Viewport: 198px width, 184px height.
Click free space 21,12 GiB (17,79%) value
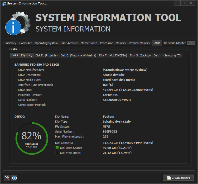pos(117,153)
